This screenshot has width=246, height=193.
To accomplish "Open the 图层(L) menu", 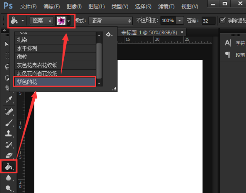I will click(x=97, y=7).
